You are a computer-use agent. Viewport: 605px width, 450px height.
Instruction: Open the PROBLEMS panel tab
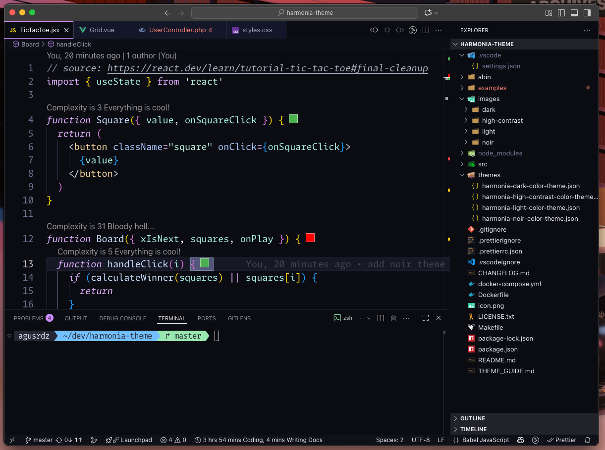[x=29, y=318]
